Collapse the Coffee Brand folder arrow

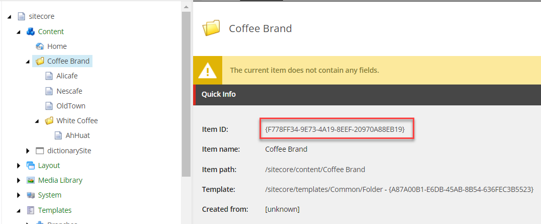click(x=28, y=61)
